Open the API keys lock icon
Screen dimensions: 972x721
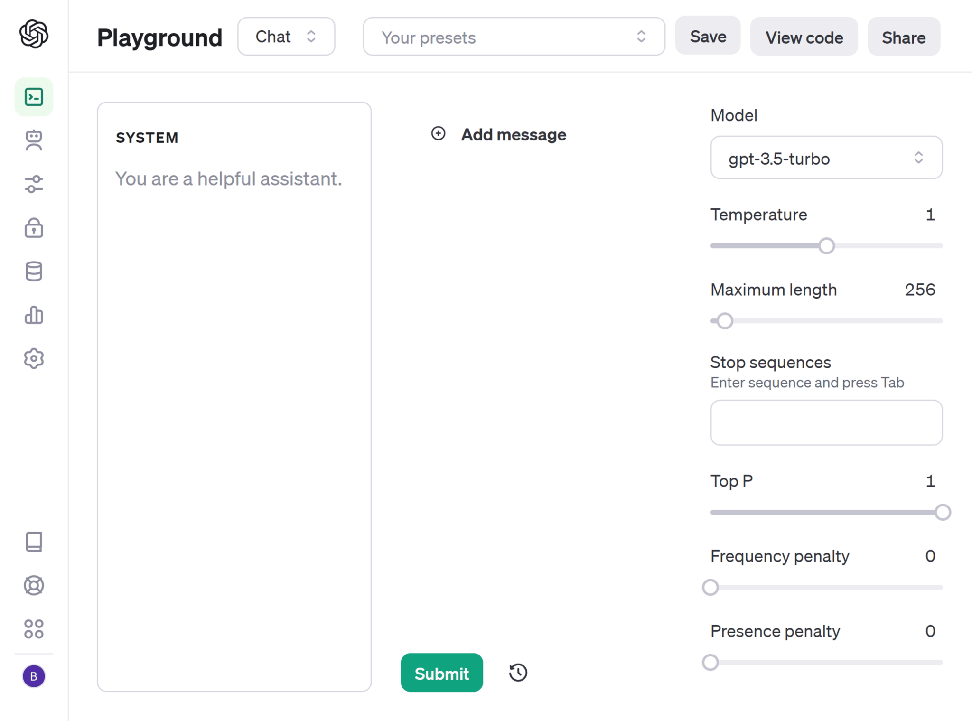pos(34,227)
